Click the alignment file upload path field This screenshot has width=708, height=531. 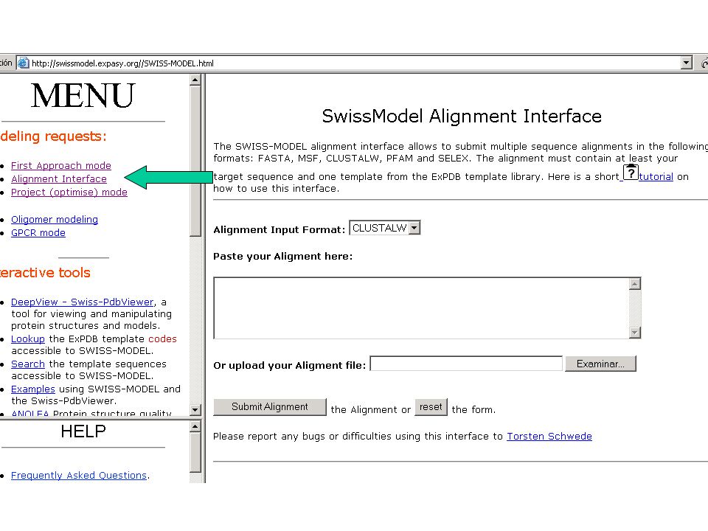tap(466, 364)
